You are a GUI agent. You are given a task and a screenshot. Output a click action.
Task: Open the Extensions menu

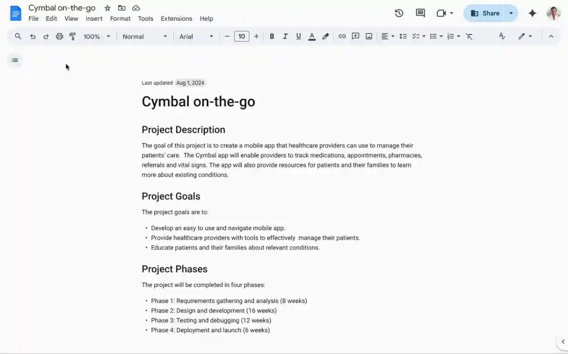(x=176, y=18)
